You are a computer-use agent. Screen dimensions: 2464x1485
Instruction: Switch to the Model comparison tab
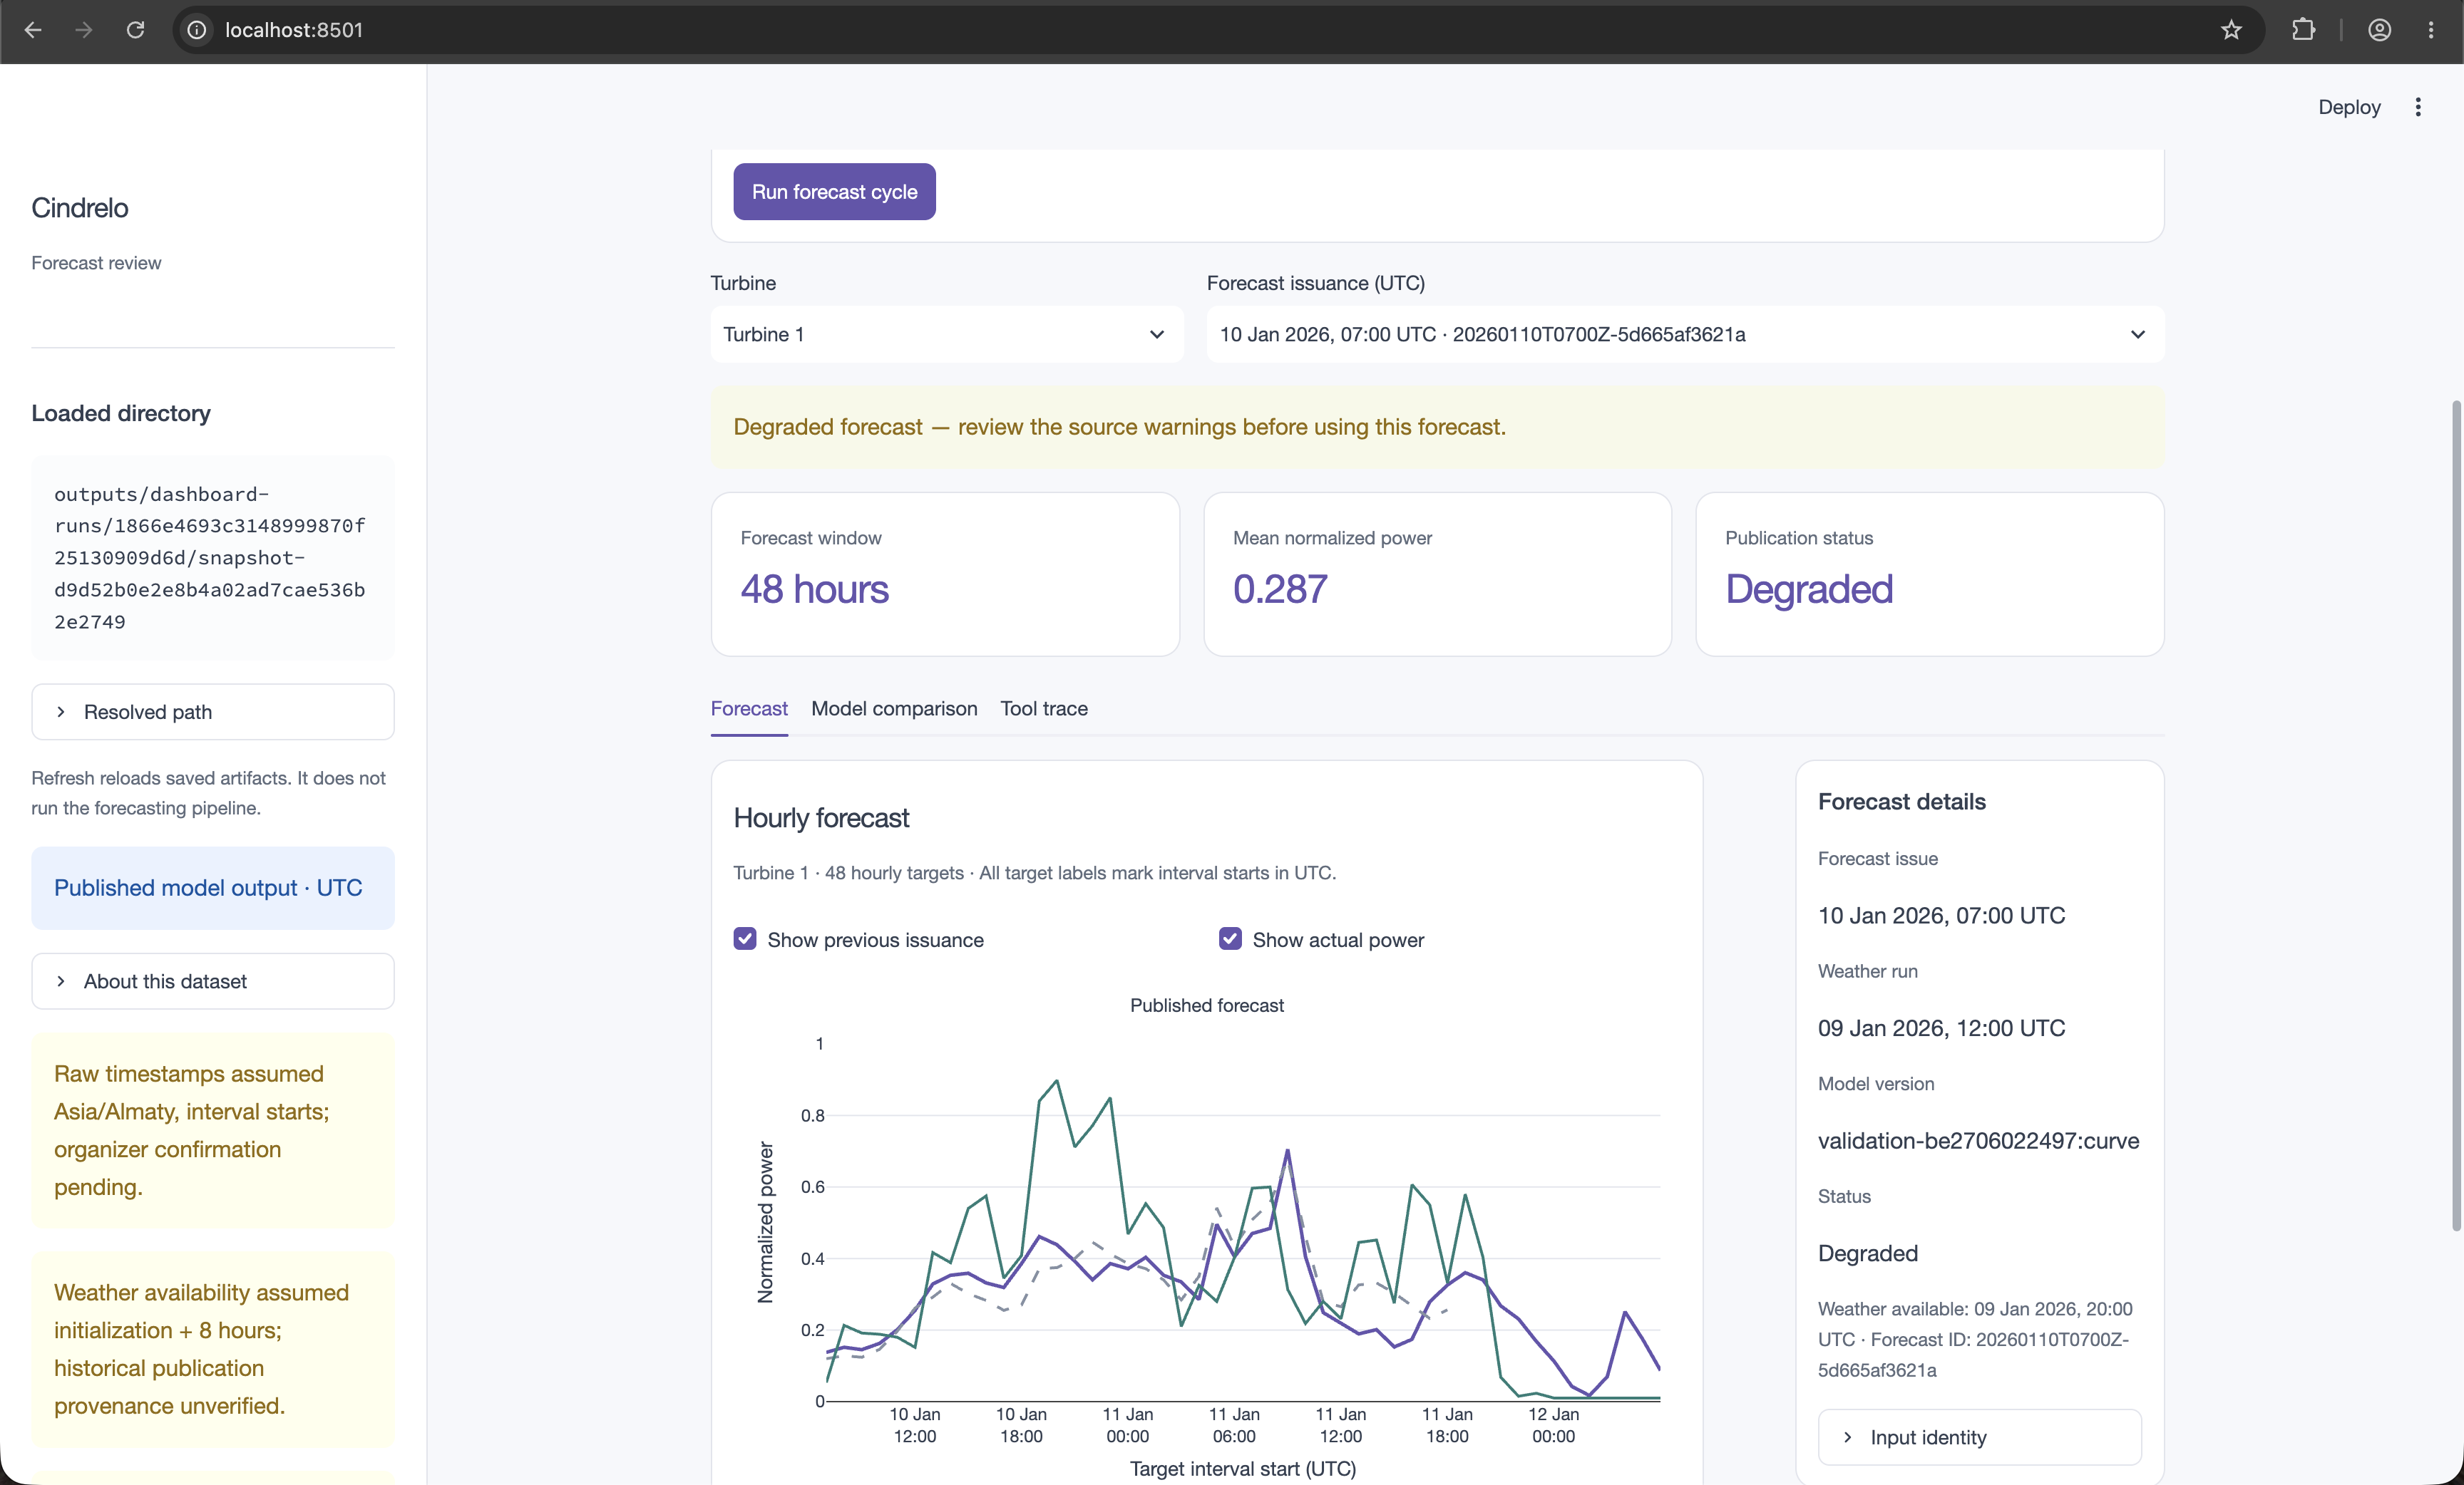click(x=894, y=708)
